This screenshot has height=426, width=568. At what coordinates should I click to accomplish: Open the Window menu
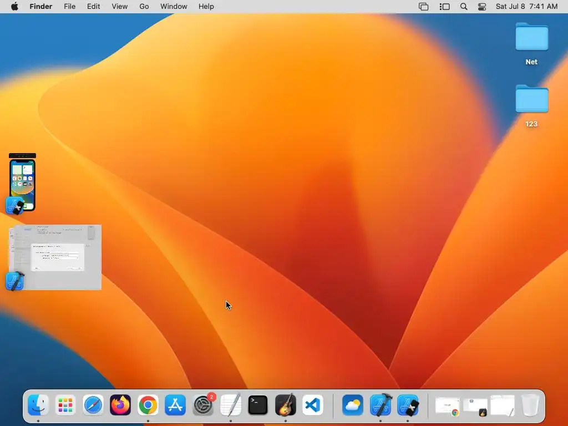coord(174,7)
